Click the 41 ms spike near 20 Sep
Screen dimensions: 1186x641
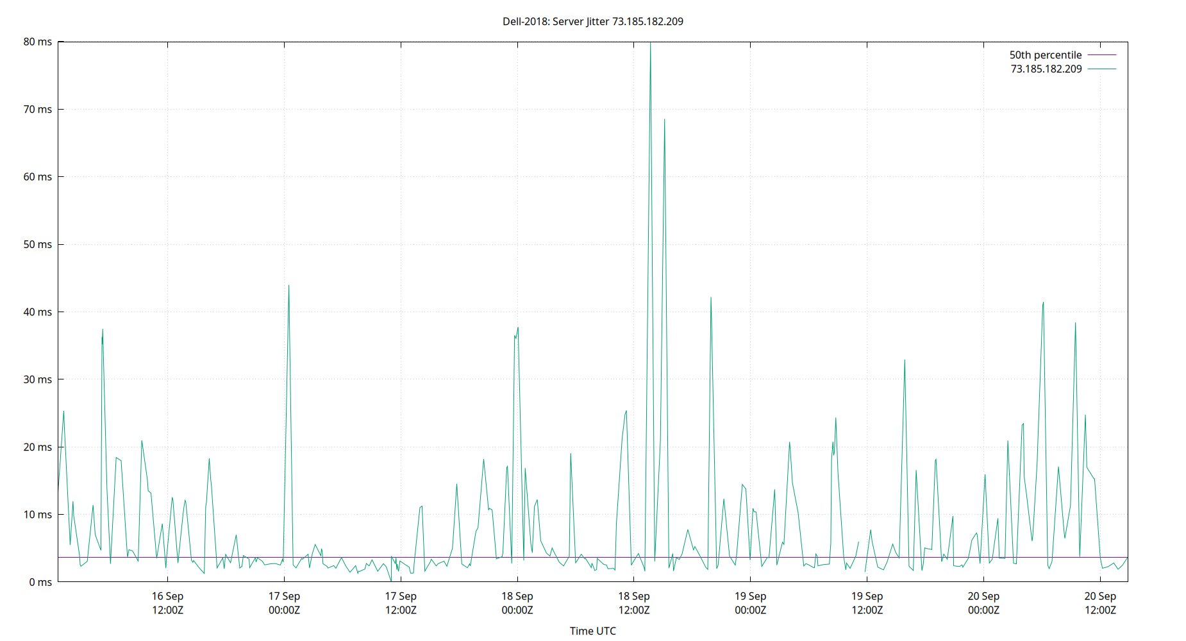[x=1044, y=301]
